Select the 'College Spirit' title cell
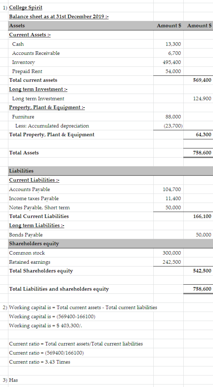 (25, 8)
